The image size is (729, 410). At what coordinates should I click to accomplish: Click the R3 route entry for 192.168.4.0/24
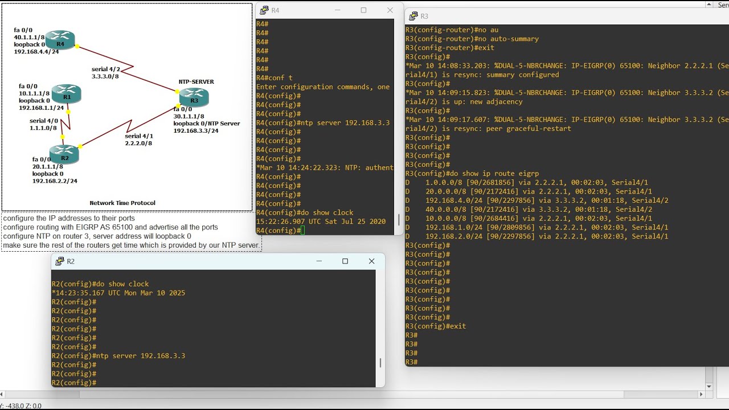(x=537, y=200)
